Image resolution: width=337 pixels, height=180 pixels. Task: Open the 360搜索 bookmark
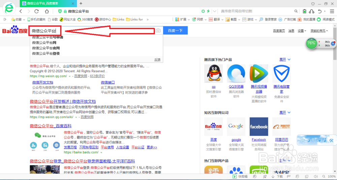[85, 19]
